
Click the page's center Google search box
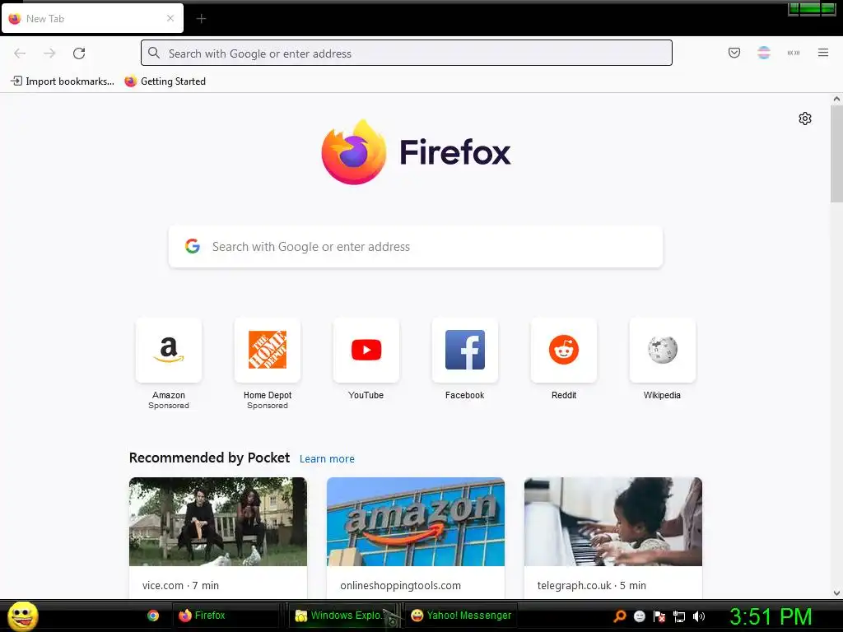click(x=416, y=247)
